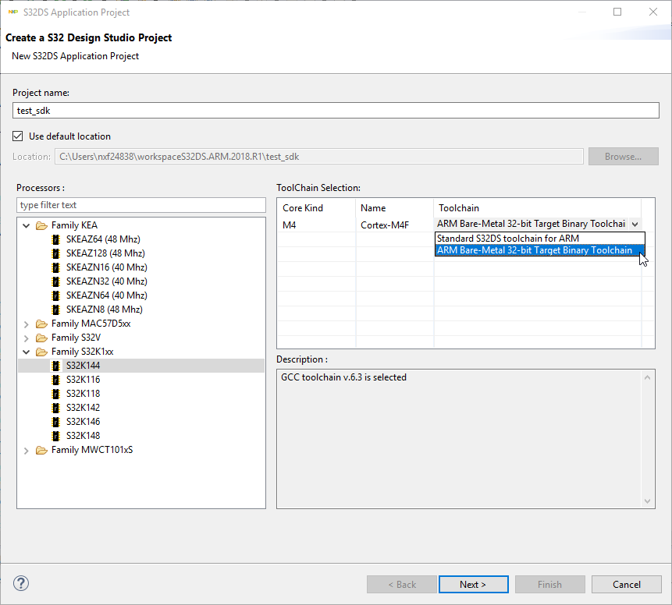This screenshot has width=672, height=605.
Task: Expand the Family MAC57D5xx tree node
Action: coord(26,324)
